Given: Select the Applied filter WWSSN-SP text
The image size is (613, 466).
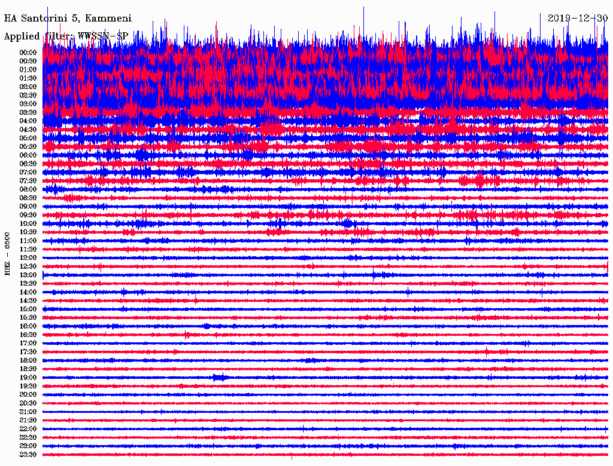Looking at the screenshot, I should [x=66, y=36].
